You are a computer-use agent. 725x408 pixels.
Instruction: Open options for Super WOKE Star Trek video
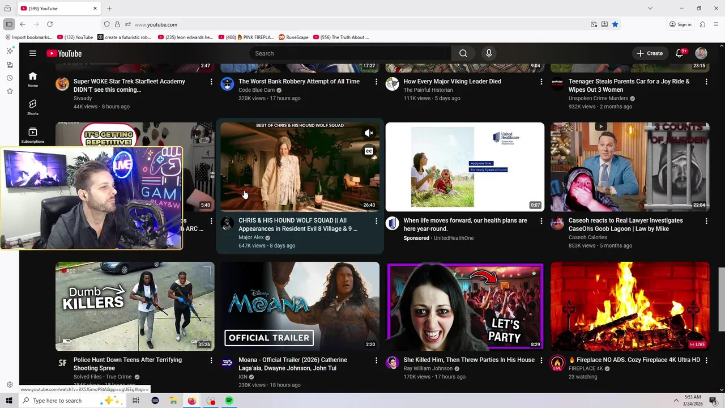coord(211,82)
